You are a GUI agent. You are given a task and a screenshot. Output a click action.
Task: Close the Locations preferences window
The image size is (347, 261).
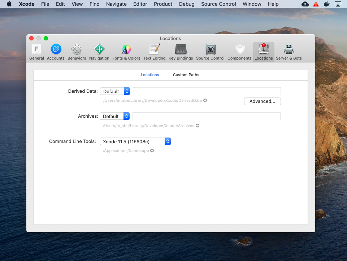tap(31, 38)
